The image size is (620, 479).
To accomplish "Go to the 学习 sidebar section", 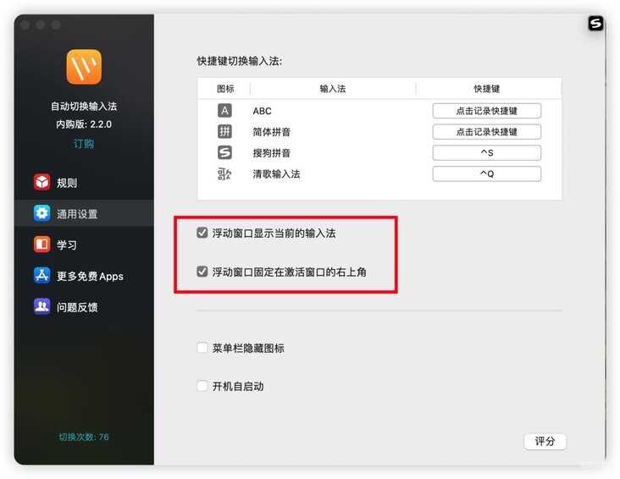I will (x=84, y=245).
